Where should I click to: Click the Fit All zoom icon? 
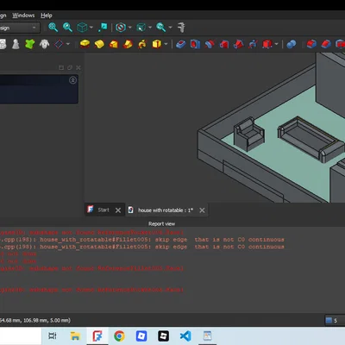pyautogui.click(x=53, y=28)
